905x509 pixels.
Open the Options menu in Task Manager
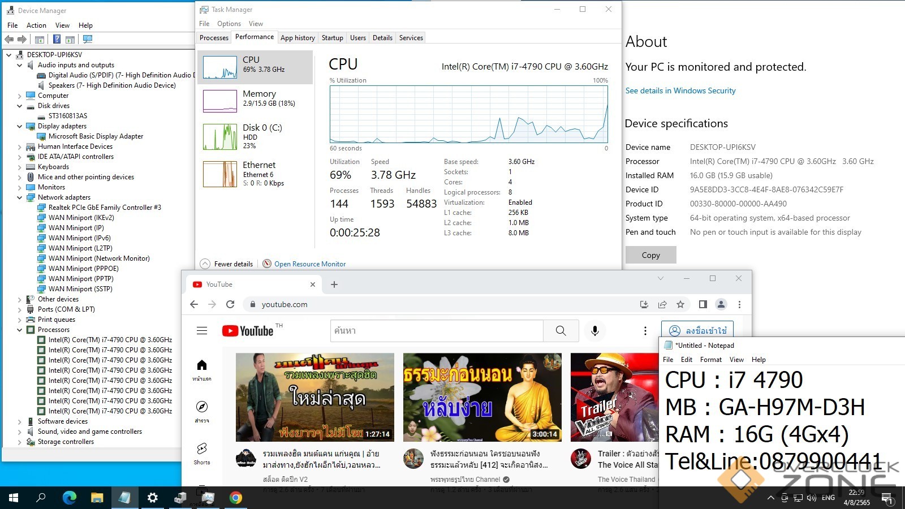pyautogui.click(x=229, y=24)
